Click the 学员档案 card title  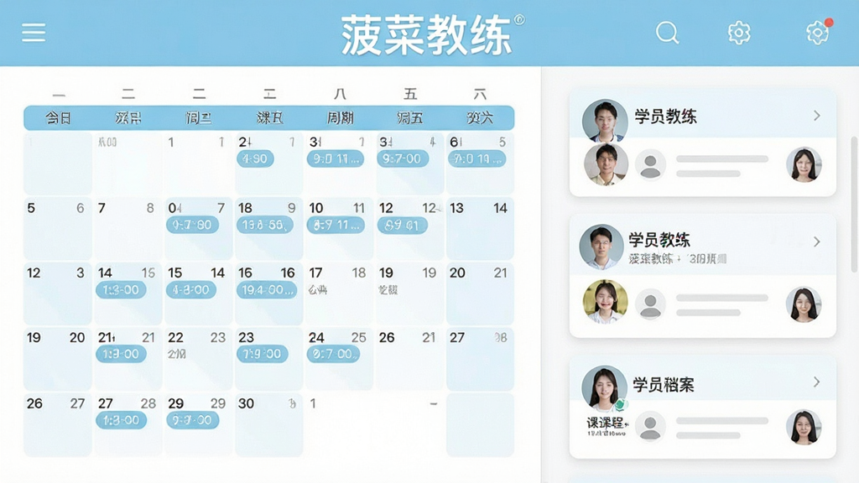click(x=664, y=384)
